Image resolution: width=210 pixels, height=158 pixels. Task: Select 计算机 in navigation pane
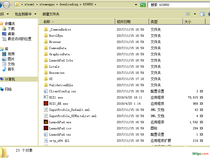click(10, 79)
